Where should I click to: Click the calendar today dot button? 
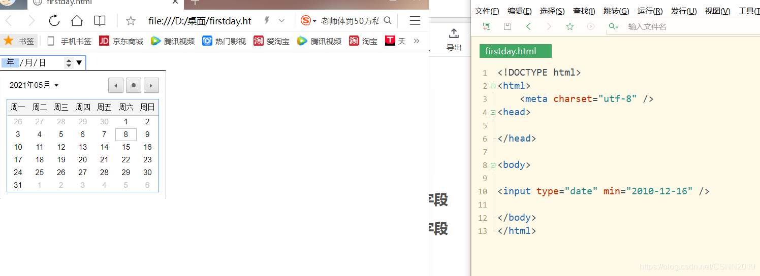pos(134,85)
